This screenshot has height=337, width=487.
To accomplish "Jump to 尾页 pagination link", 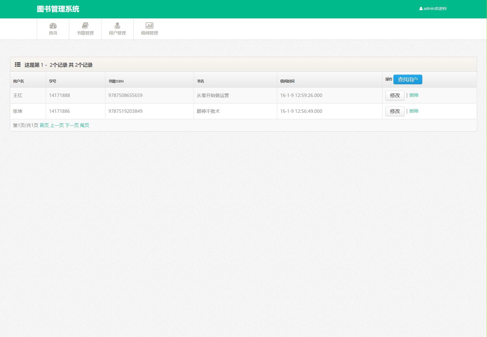I will 85,125.
